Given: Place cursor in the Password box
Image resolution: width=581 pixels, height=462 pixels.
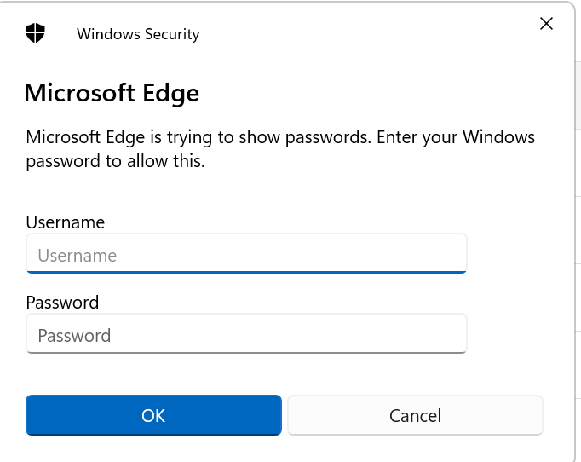Looking at the screenshot, I should [246, 335].
